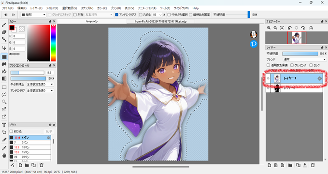Screen dimensions: 328x174
Task: Select the Gradient tool
Action: coord(4,78)
